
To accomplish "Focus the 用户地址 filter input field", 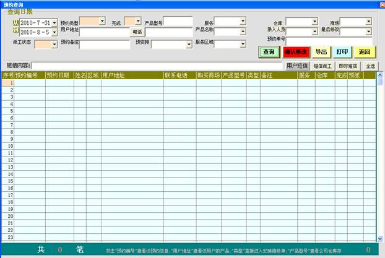I will point(105,32).
